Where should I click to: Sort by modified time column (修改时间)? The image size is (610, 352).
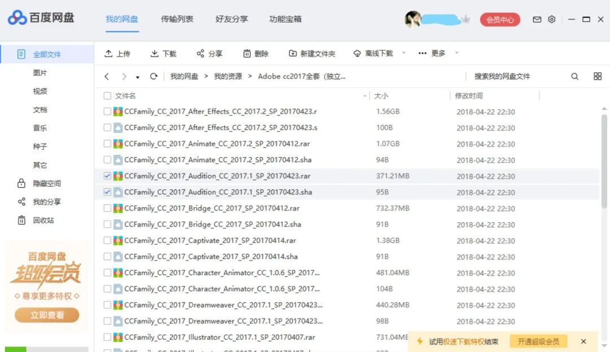[x=469, y=95]
